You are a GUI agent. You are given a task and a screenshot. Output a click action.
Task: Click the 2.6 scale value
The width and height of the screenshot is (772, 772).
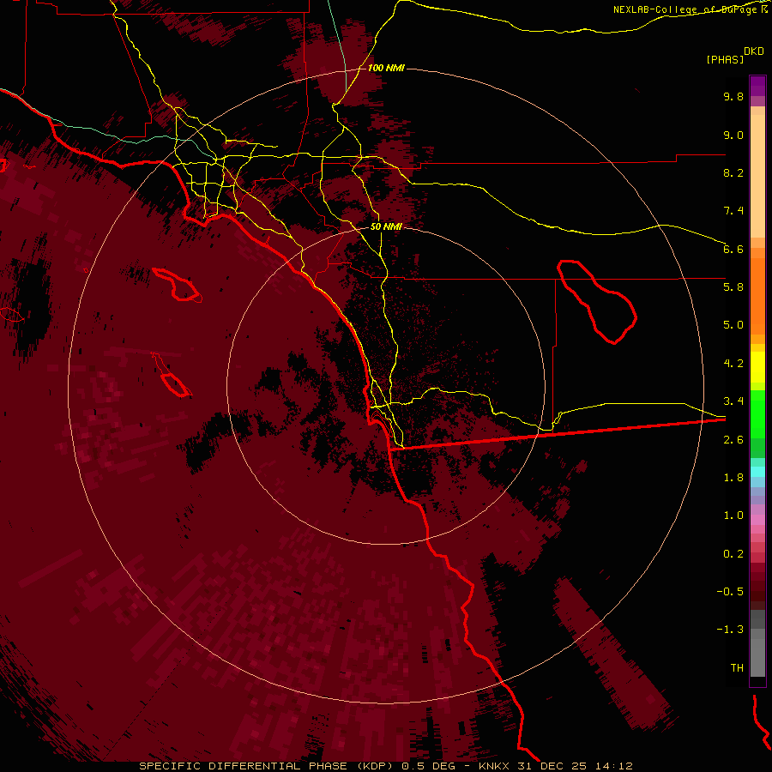[x=733, y=440]
